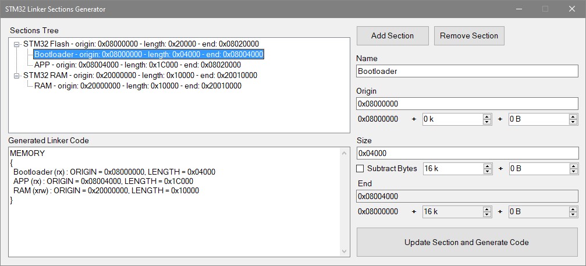The image size is (586, 266).
Task: Click the Size '16 k' value field
Action: 453,168
